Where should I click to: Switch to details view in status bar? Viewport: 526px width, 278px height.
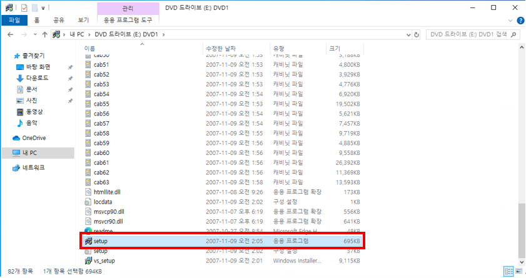510,272
